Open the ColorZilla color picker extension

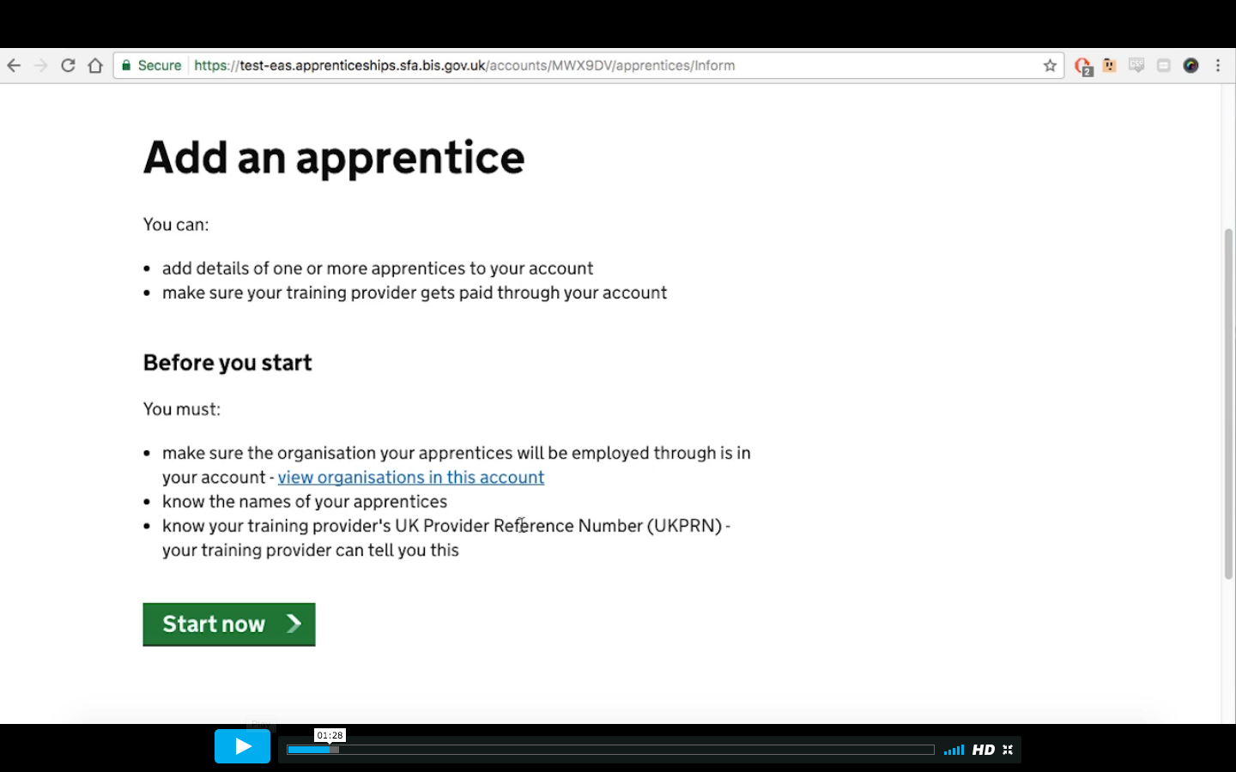(x=1191, y=64)
